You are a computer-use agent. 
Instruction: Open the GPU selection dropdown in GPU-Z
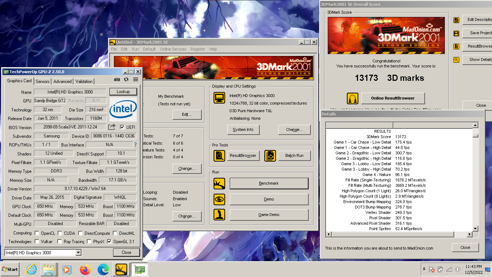pos(79,253)
